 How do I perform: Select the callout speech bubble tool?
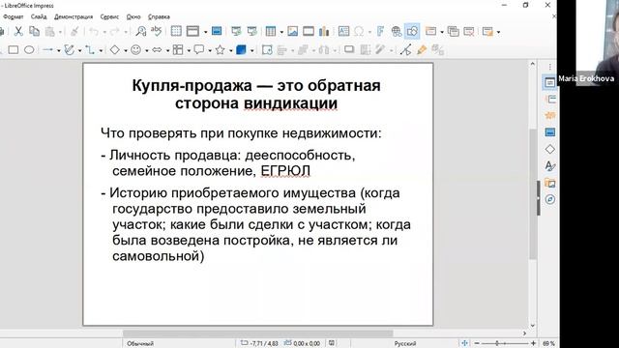coord(199,50)
